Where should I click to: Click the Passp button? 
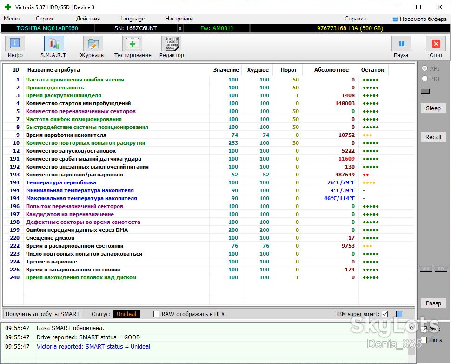[x=433, y=303]
